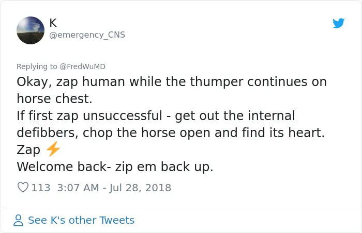Click the Jul 28, 2018 date

click(140, 188)
